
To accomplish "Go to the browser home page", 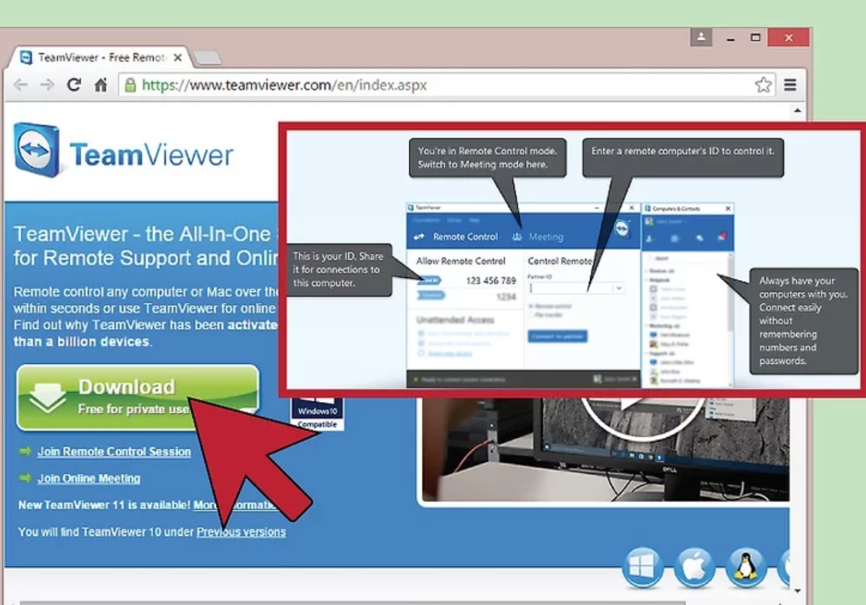I will 100,85.
